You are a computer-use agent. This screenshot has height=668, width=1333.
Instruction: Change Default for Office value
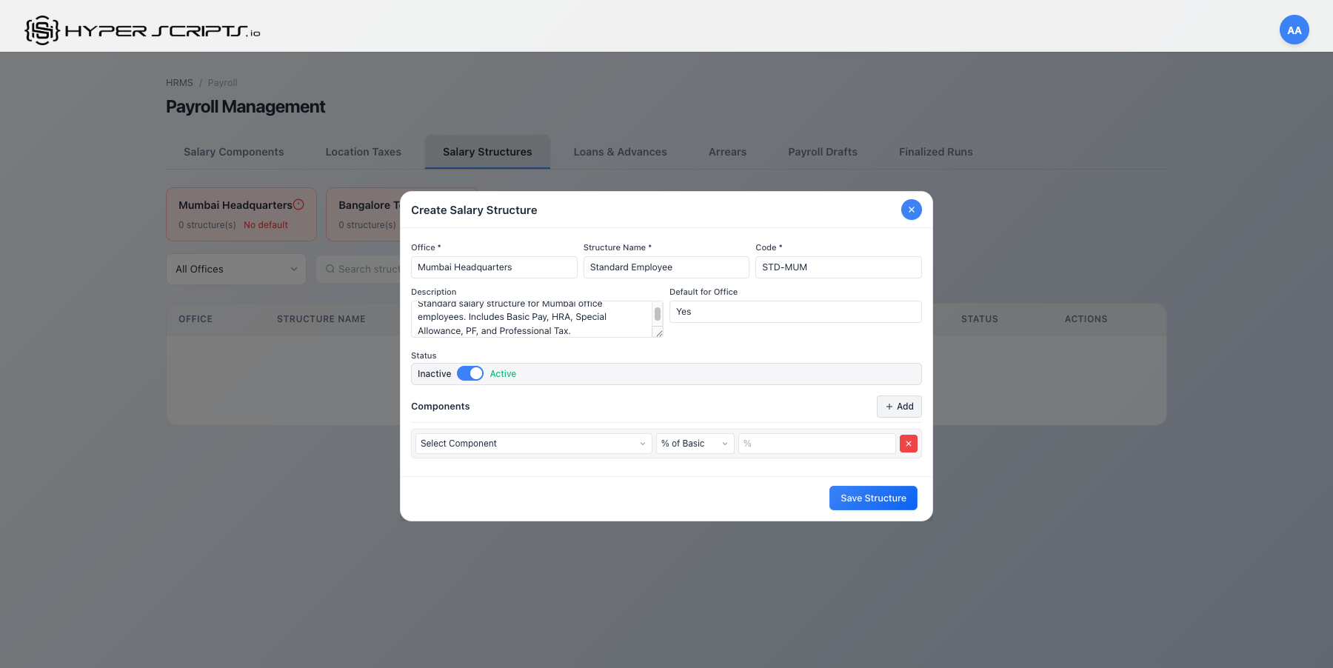tap(795, 312)
